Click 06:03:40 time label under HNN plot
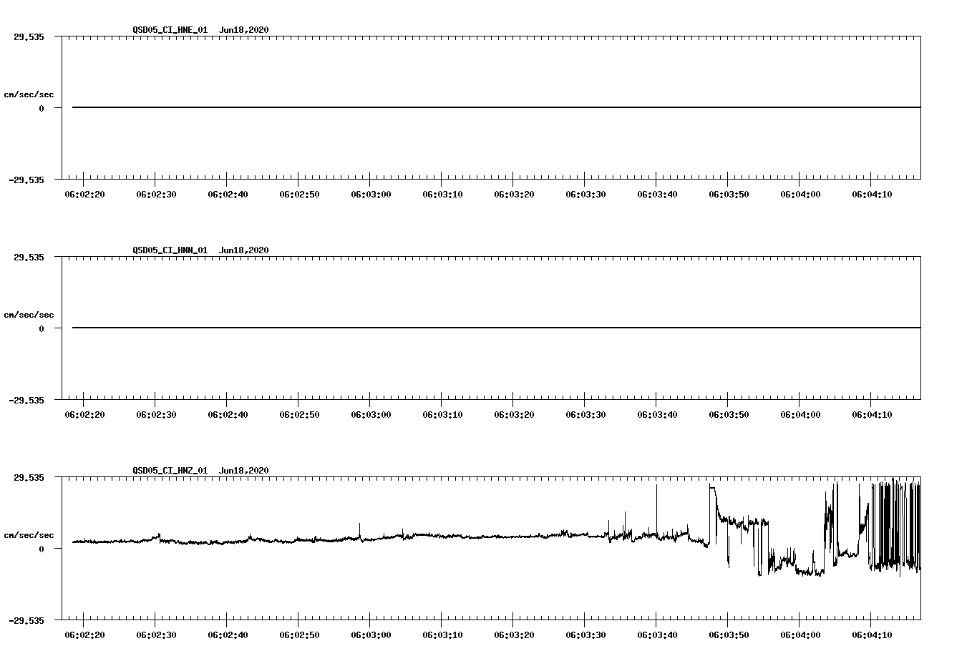Image resolution: width=972 pixels, height=661 pixels. (x=657, y=414)
